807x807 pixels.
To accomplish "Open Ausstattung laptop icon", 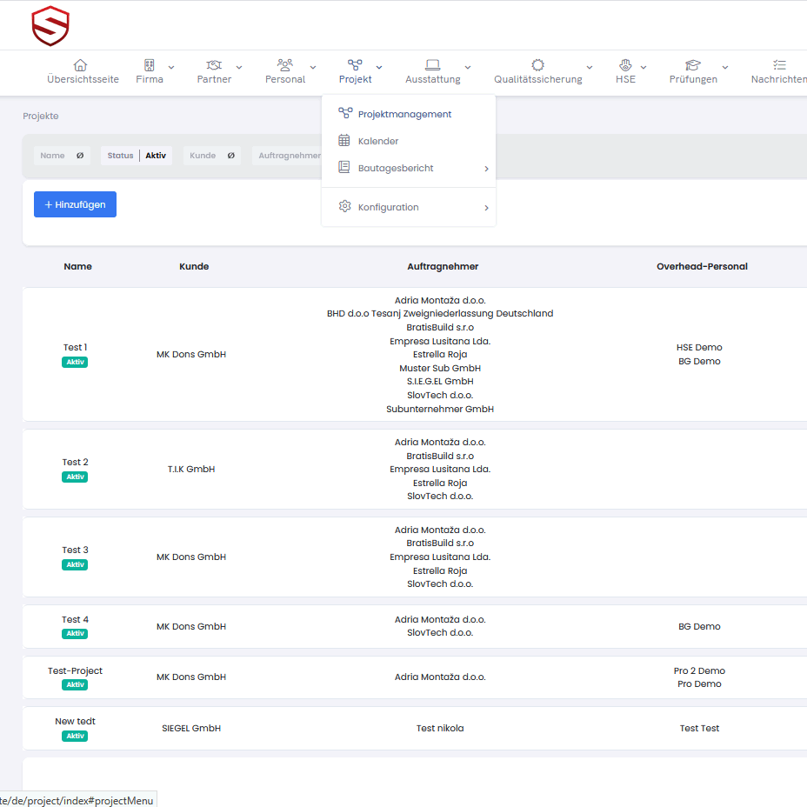I will pos(432,65).
